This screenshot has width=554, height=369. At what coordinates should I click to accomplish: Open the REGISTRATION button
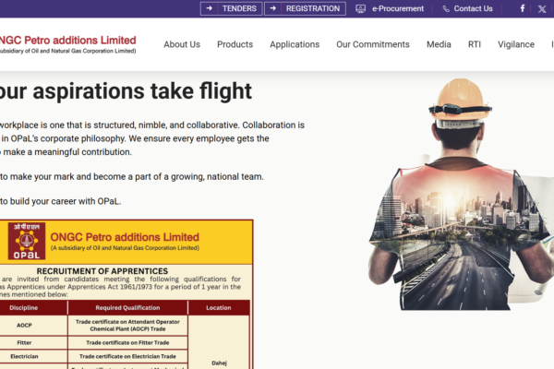click(x=305, y=8)
